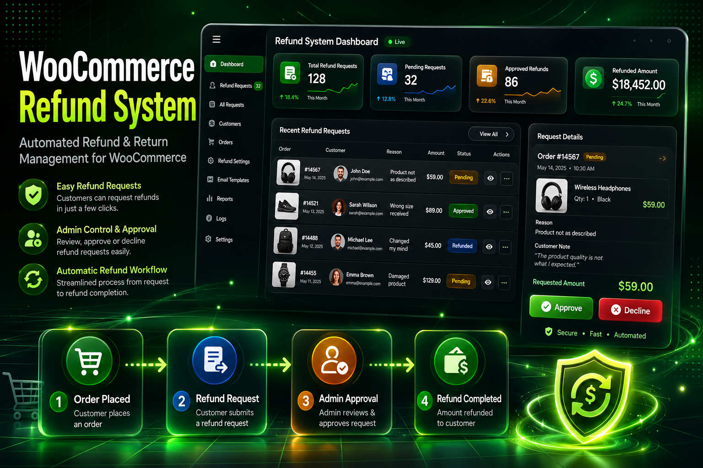Viewport: 703px width, 468px height.
Task: Open Email Templates in sidebar
Action: click(x=228, y=180)
